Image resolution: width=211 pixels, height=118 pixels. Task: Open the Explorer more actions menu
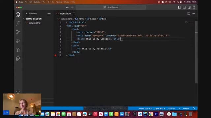49,14
